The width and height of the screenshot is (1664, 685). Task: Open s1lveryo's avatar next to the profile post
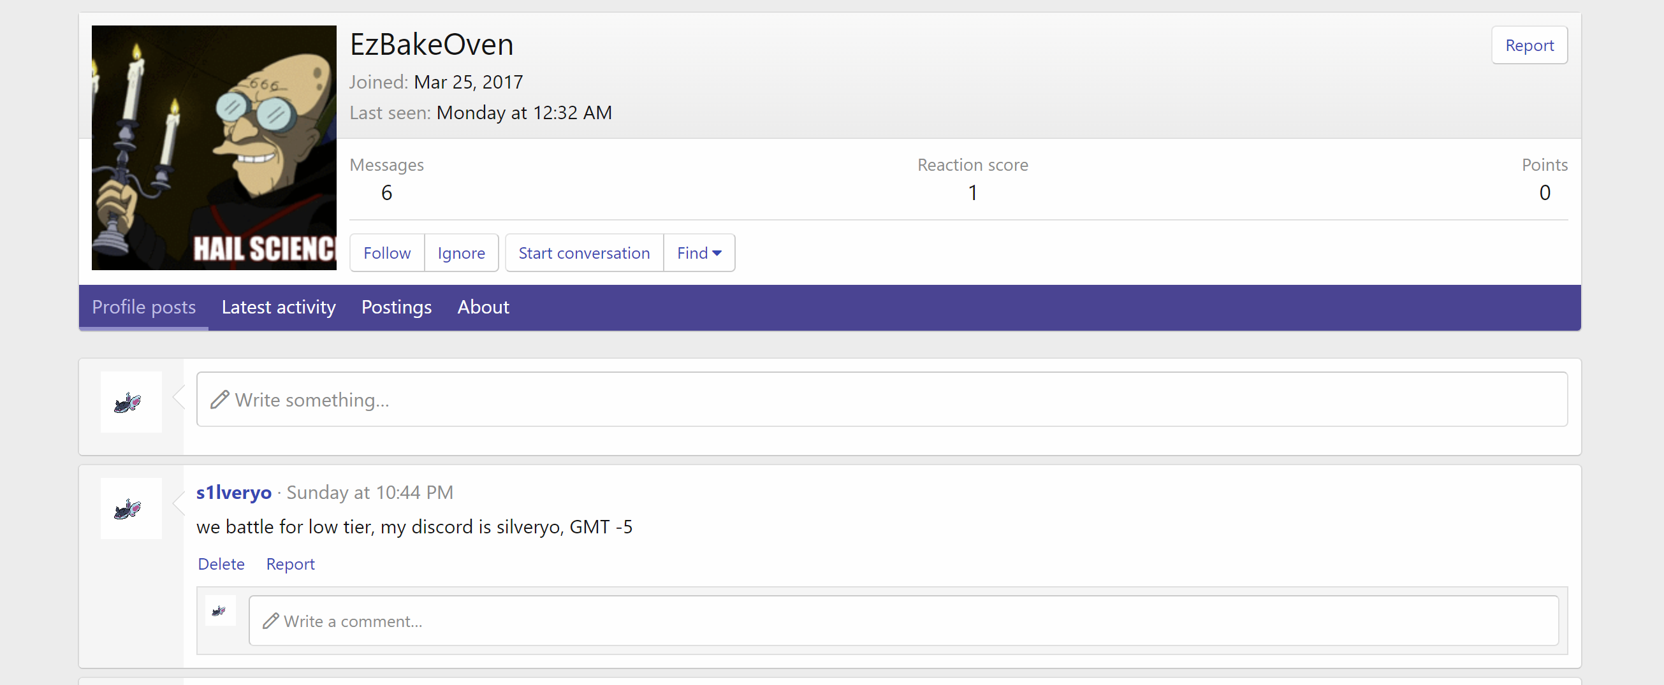(x=131, y=508)
